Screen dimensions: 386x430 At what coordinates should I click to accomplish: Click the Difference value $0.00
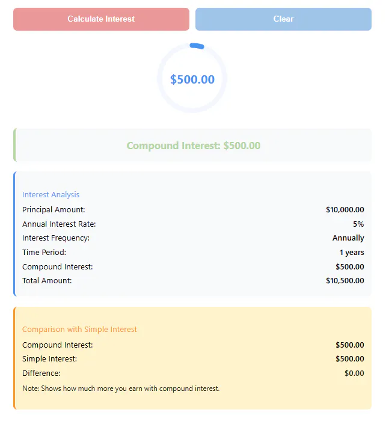(354, 373)
